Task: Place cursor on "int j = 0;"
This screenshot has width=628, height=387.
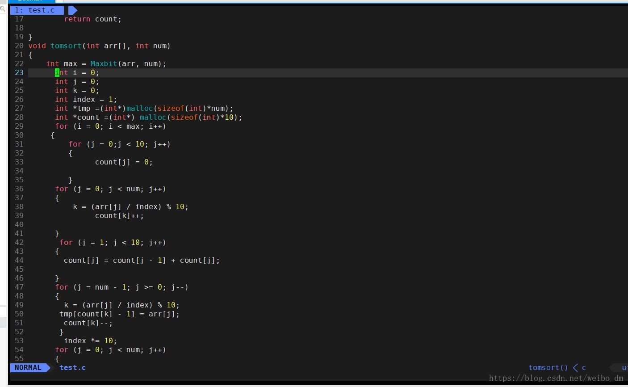Action: coord(77,81)
